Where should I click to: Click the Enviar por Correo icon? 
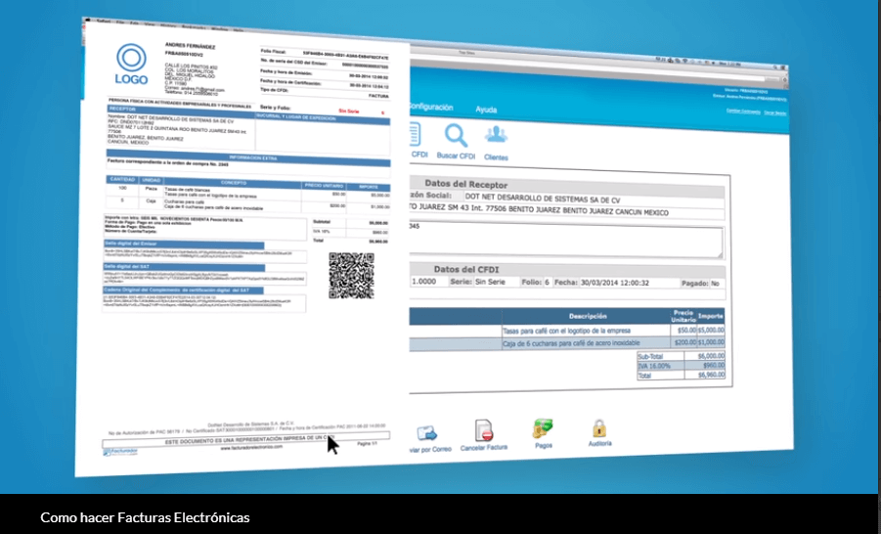coord(426,432)
